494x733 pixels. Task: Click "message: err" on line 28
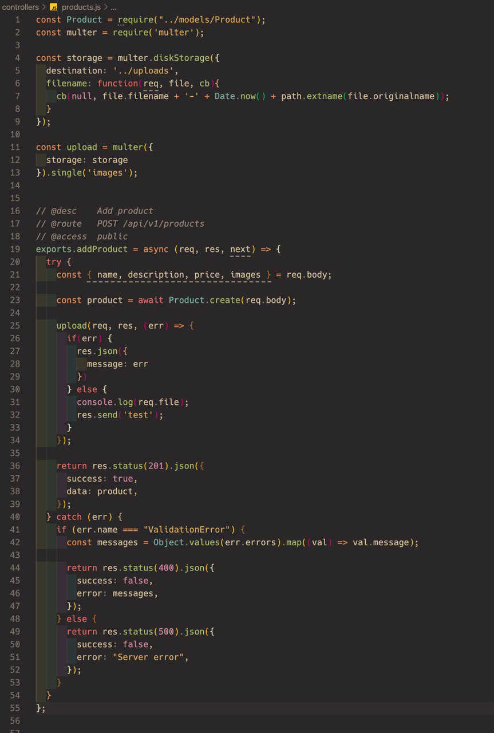pyautogui.click(x=117, y=364)
